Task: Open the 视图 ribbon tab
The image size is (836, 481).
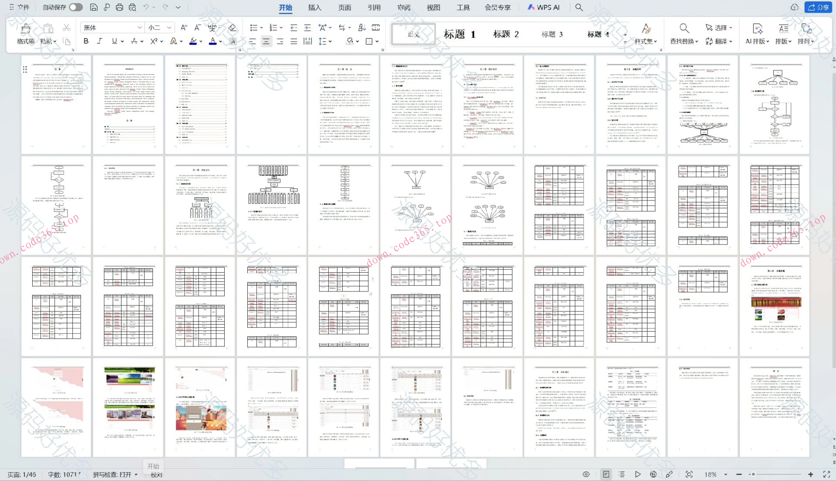Action: coord(433,7)
